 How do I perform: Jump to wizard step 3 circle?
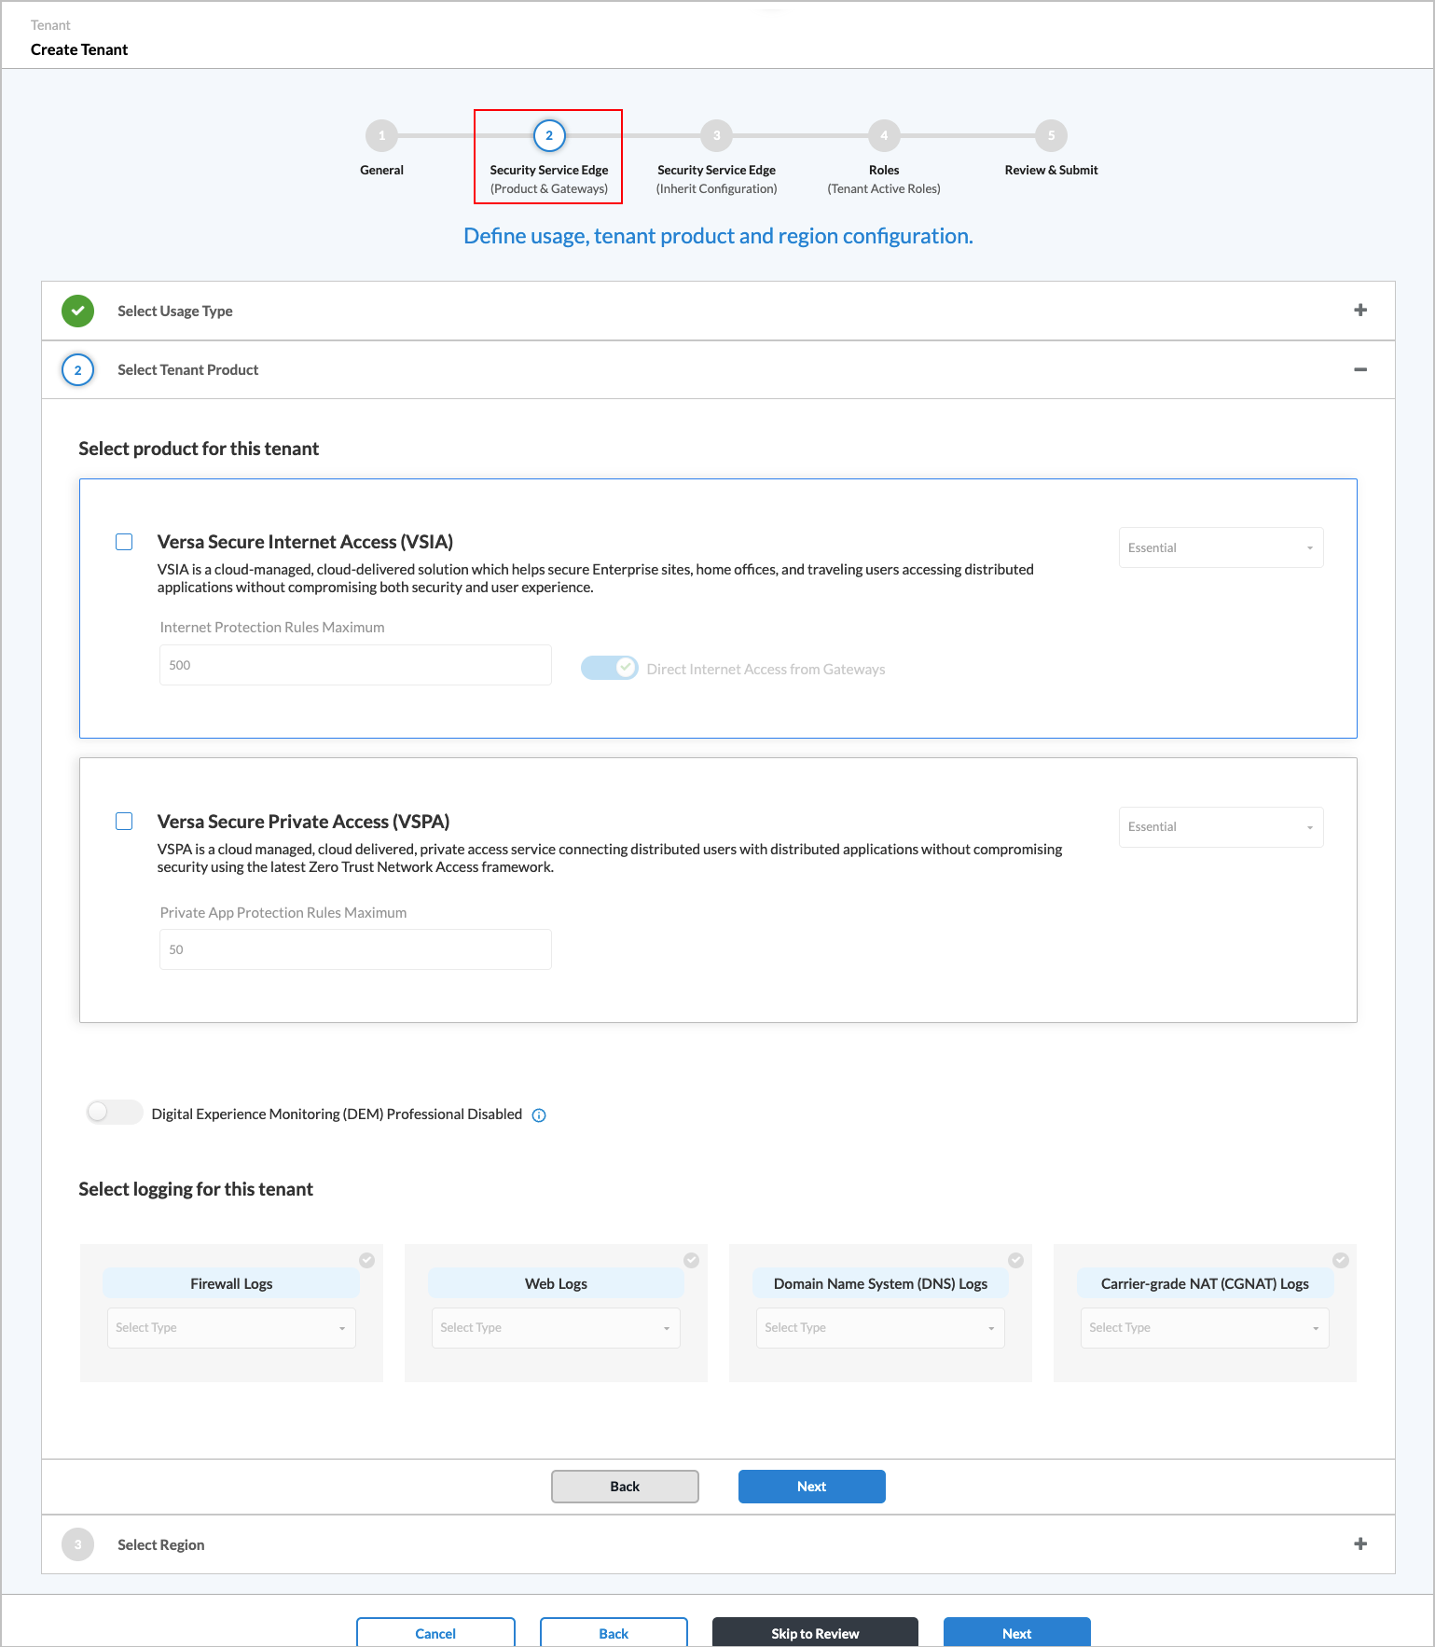pyautogui.click(x=716, y=135)
